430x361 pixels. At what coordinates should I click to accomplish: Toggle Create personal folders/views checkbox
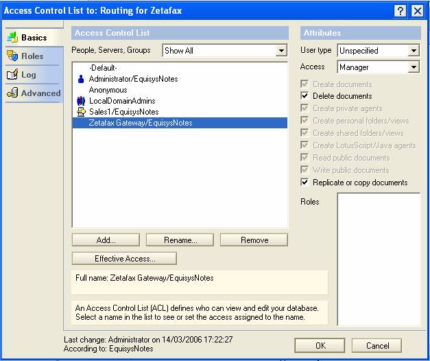(x=304, y=120)
